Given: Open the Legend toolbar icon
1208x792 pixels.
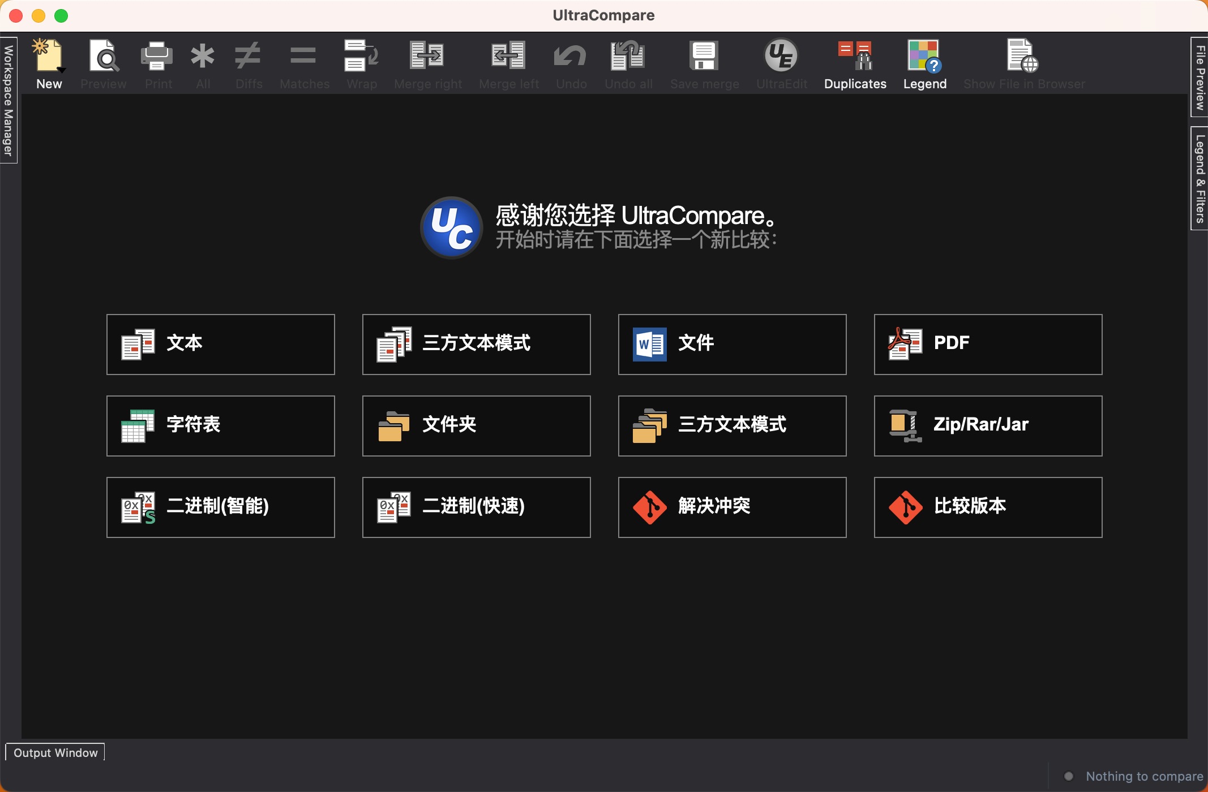Looking at the screenshot, I should [x=924, y=55].
